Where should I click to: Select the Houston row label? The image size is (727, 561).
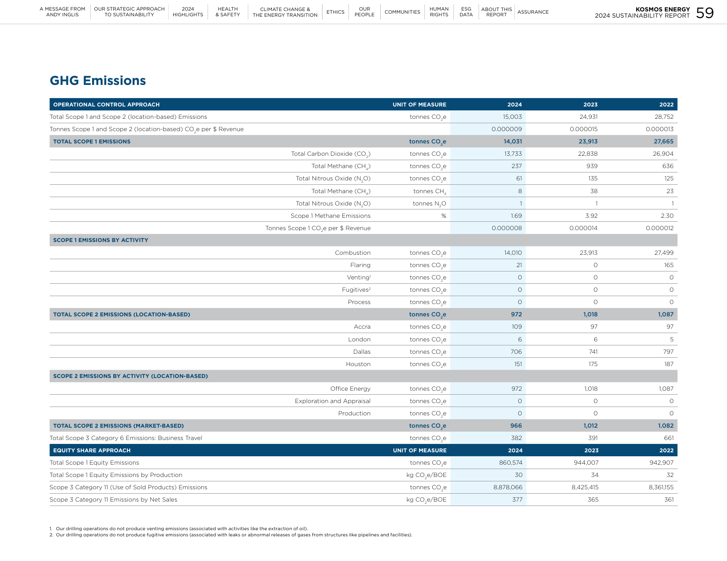pyautogui.click(x=358, y=364)
